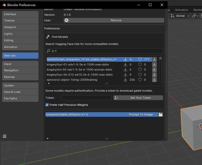Click the model list scrollbar handle
Image resolution: width=202 pixels, height=165 pixels.
(x=160, y=58)
